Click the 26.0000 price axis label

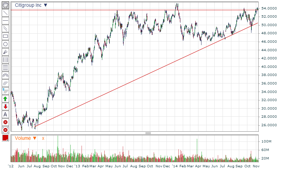269,125
